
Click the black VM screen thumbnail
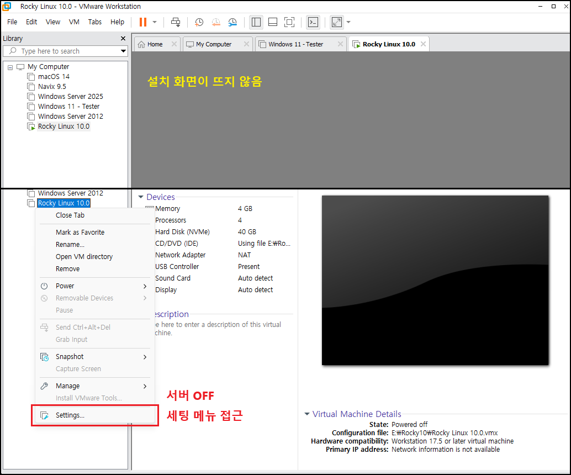pos(435,280)
